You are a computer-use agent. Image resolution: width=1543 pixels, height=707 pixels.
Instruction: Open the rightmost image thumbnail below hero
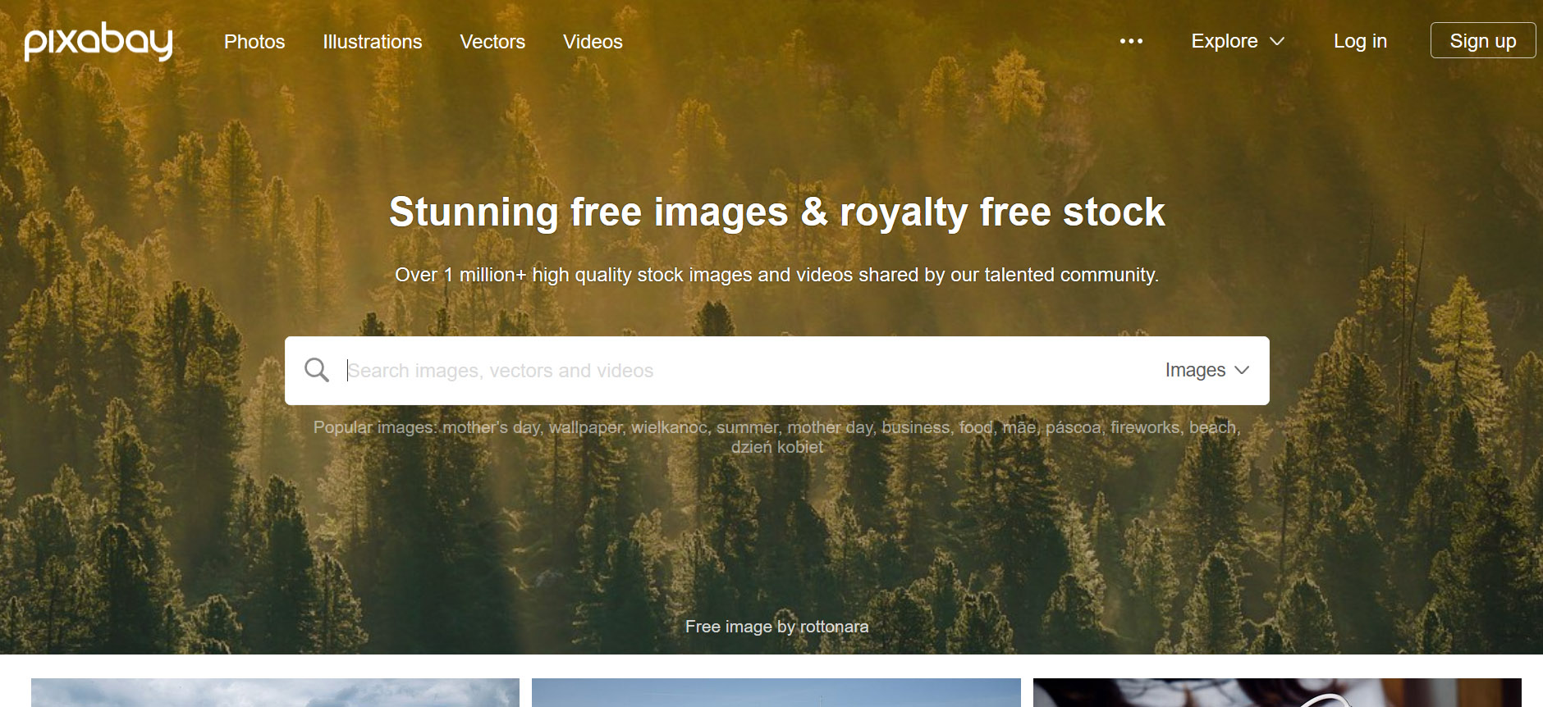(x=1277, y=692)
